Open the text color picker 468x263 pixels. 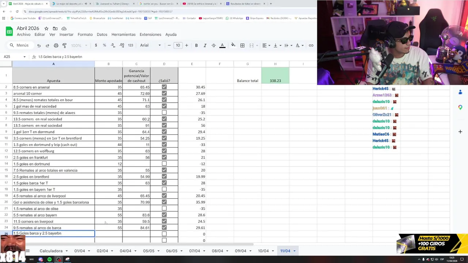[x=222, y=45]
